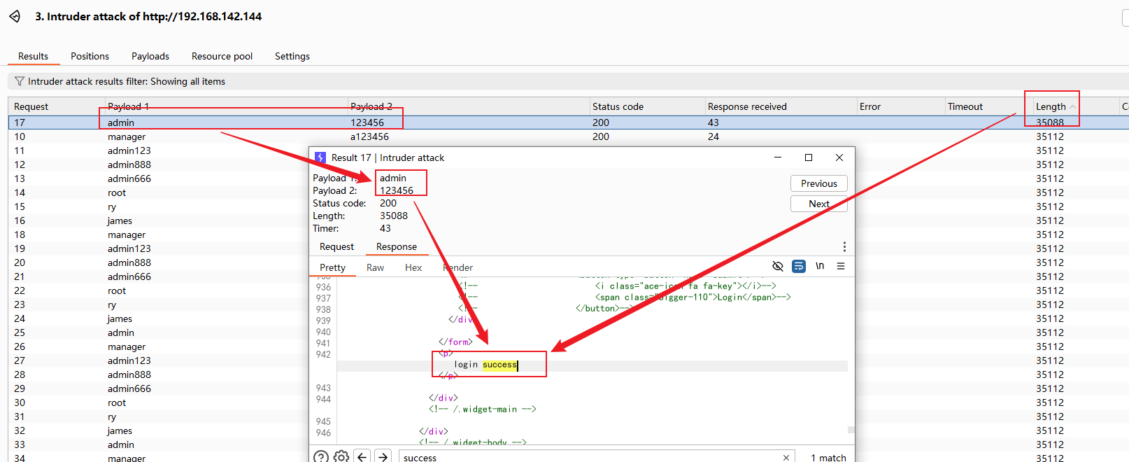Select request row 17 with payload admin

pyautogui.click(x=569, y=122)
